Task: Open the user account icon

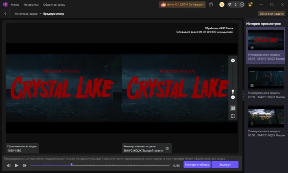Action: 250,4
